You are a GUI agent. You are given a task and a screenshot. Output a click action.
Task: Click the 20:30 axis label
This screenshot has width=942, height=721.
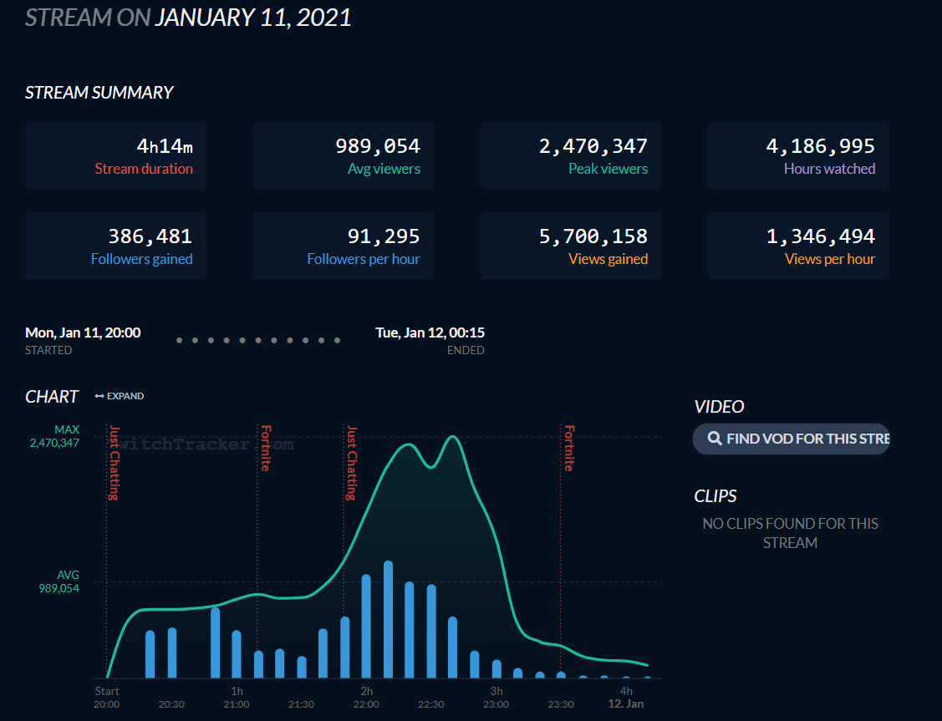(171, 704)
